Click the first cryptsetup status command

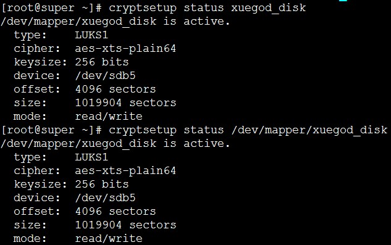pos(207,8)
